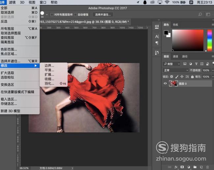Open Wi-Fi status in menu bar
214x170 pixels.
167,2
